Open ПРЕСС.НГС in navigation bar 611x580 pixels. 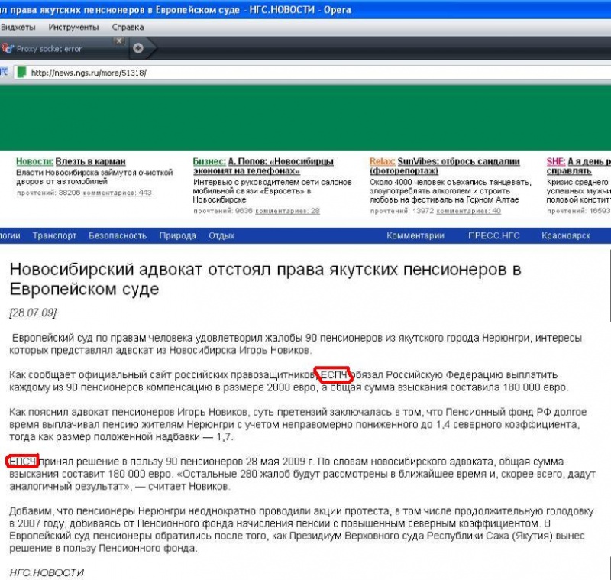pyautogui.click(x=493, y=236)
